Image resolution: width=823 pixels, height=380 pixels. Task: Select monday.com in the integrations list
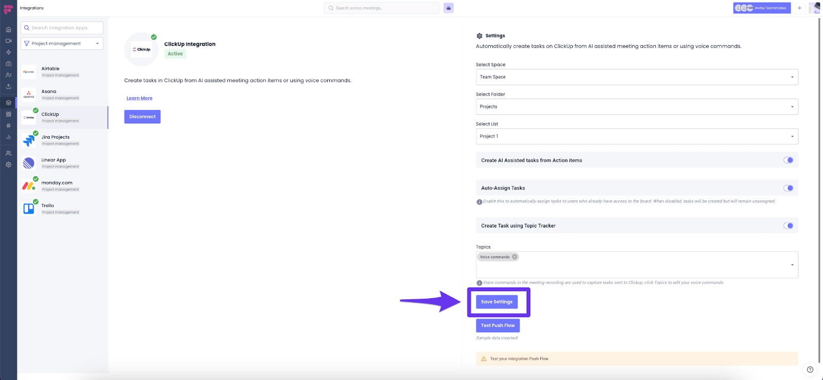pos(63,186)
